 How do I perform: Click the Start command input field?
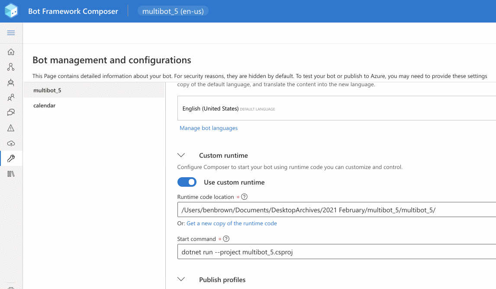pos(303,252)
